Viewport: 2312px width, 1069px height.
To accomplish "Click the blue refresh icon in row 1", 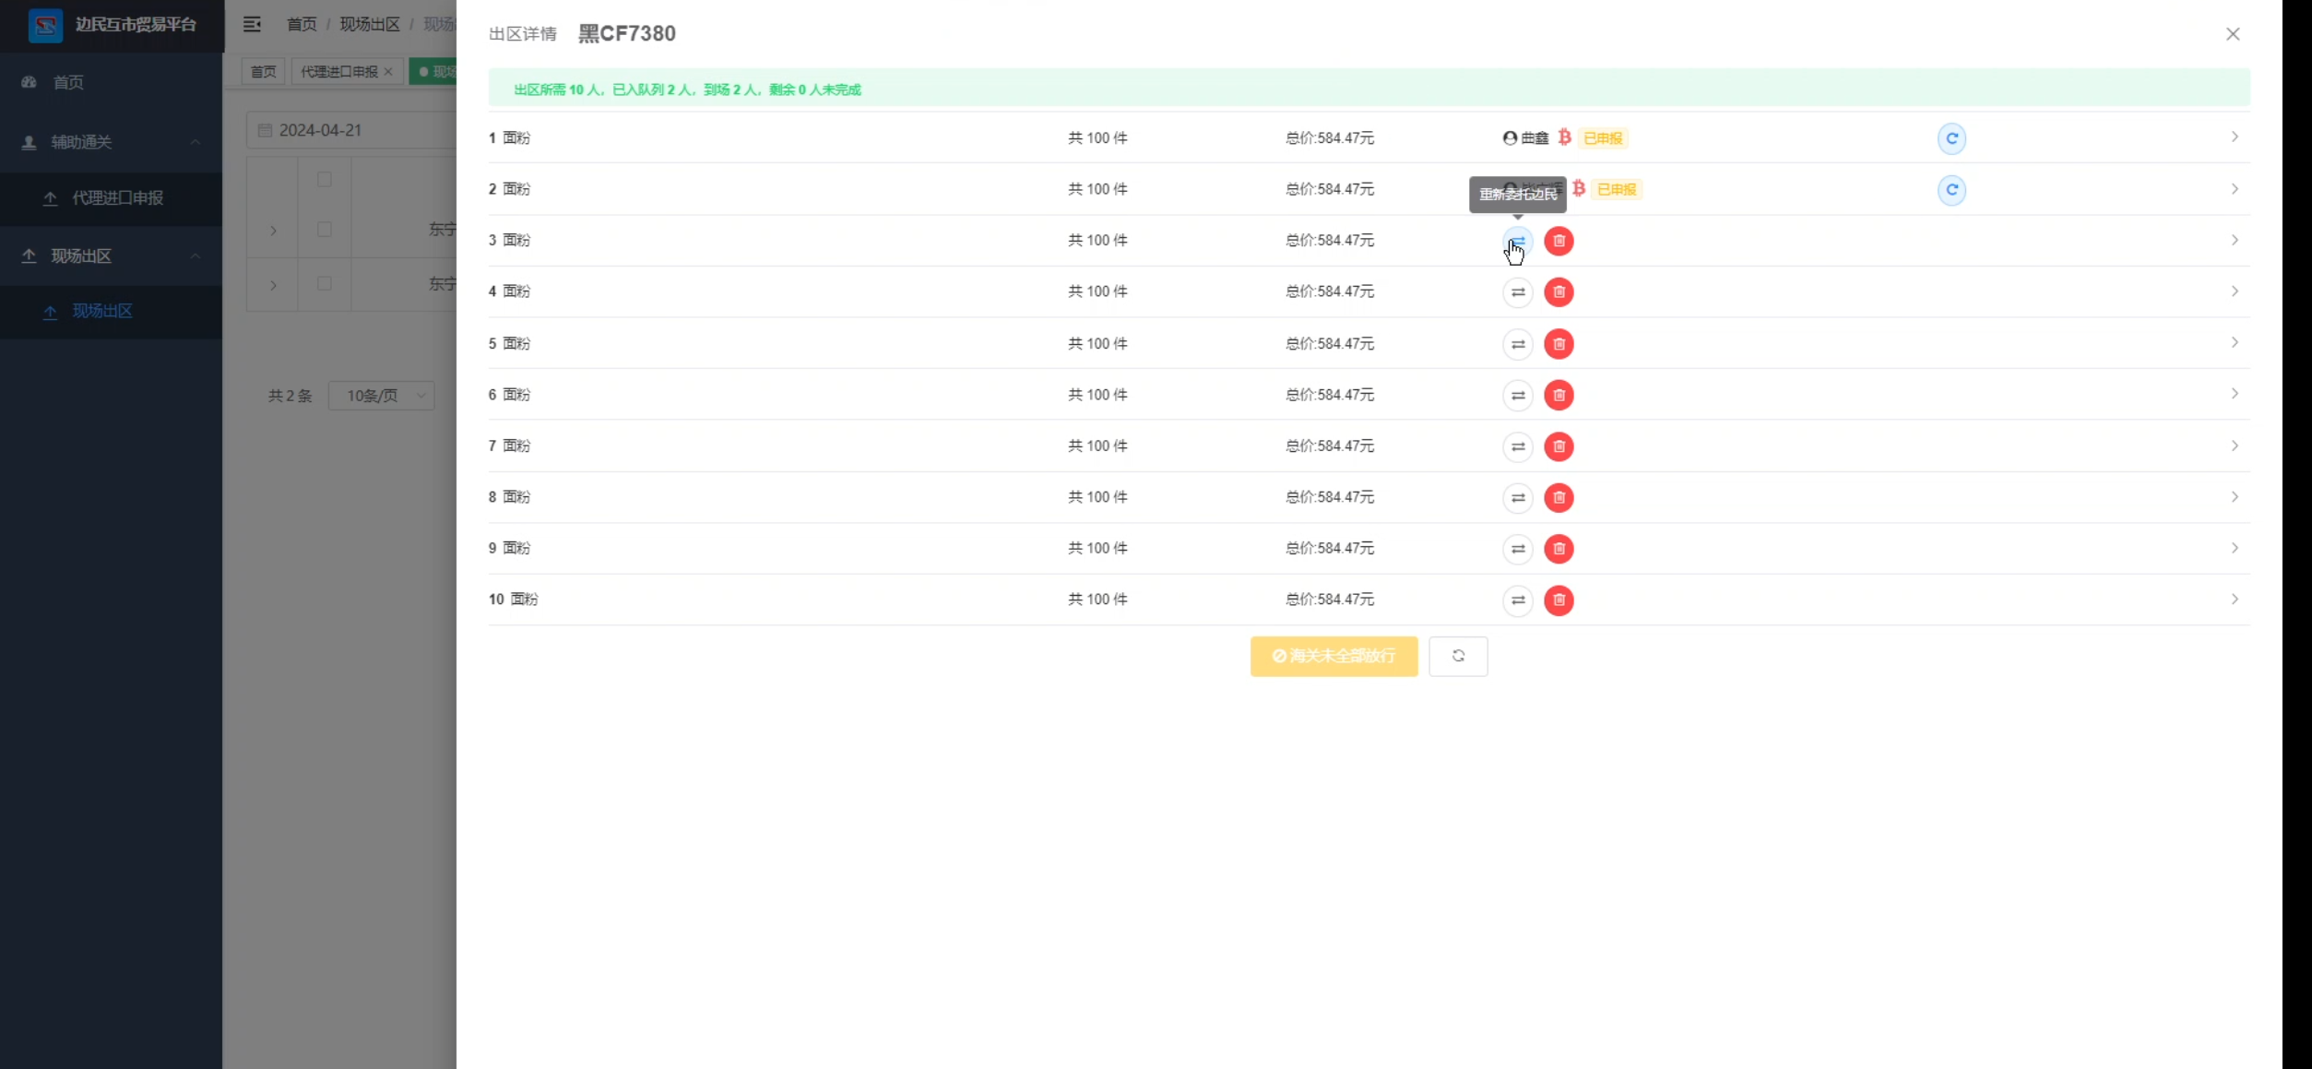I will click(1951, 138).
